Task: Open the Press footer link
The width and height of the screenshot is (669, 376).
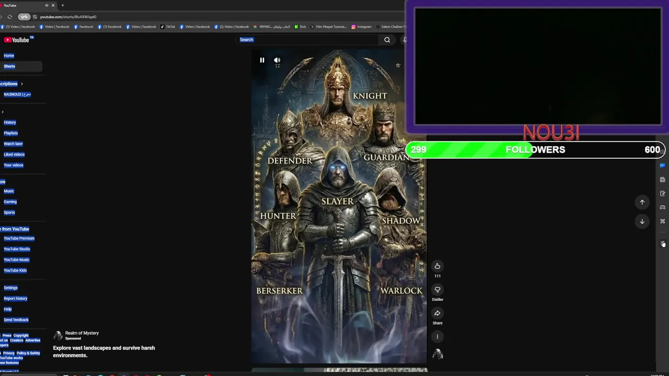Action: pyautogui.click(x=7, y=335)
